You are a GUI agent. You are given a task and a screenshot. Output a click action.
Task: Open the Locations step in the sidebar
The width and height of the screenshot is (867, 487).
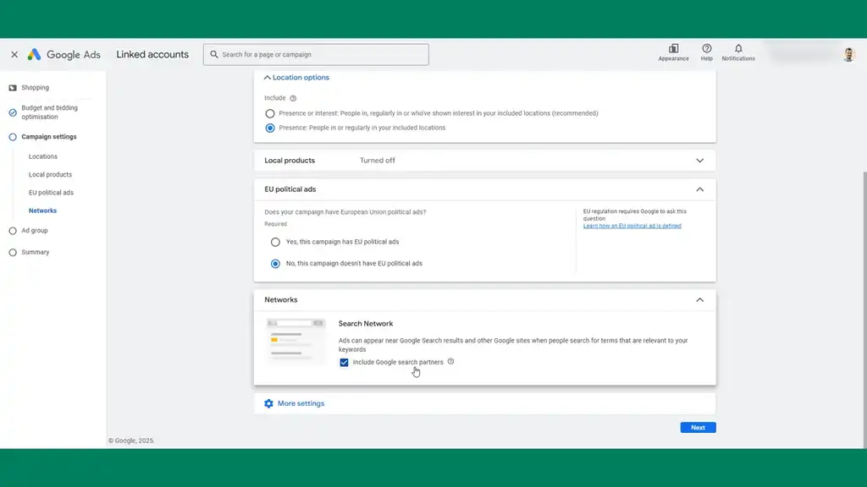pyautogui.click(x=42, y=156)
